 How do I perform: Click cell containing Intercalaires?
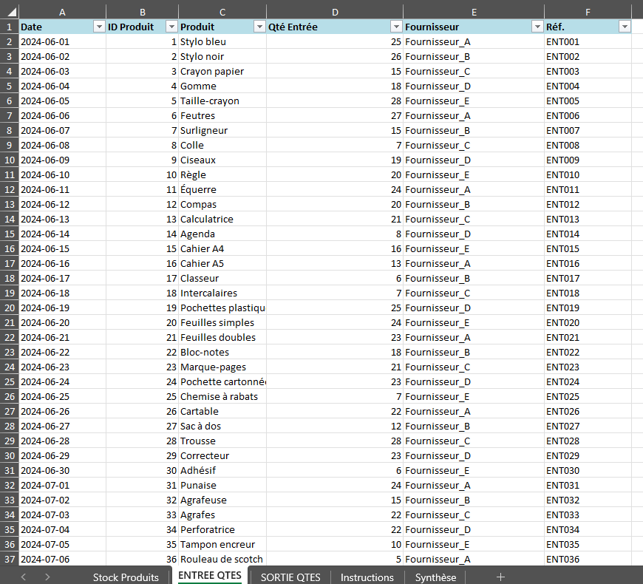click(x=222, y=293)
